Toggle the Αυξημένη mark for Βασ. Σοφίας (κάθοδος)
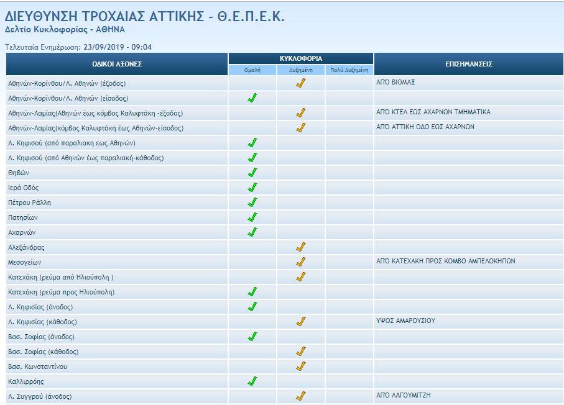 click(300, 351)
